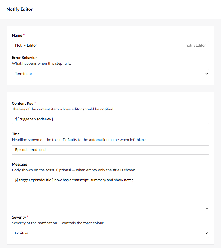Click the Title label

click(16, 134)
